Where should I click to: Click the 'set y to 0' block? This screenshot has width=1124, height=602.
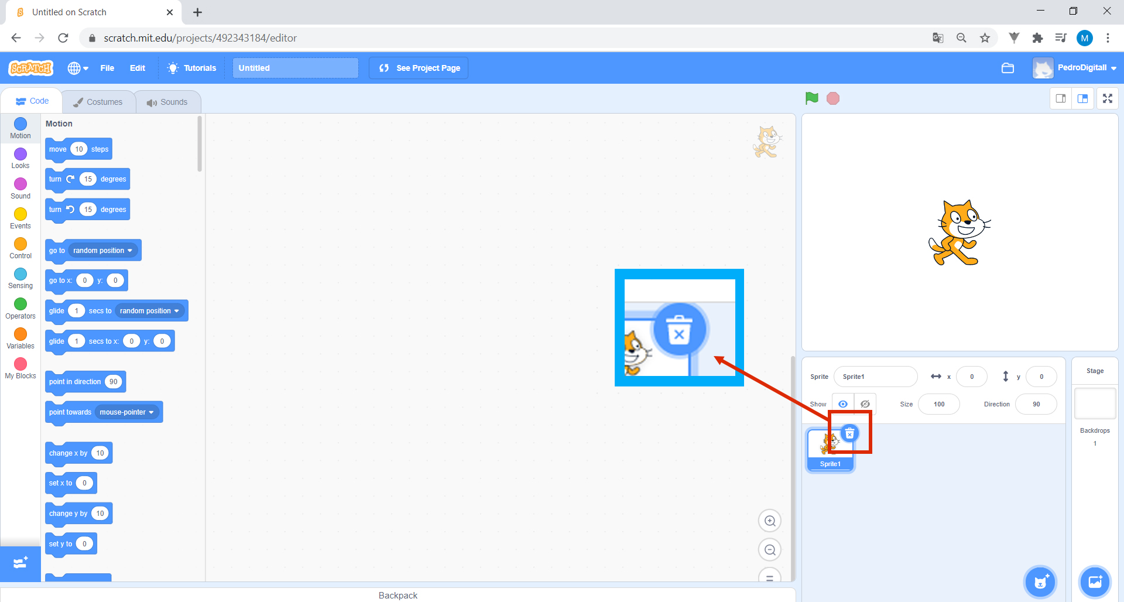71,544
